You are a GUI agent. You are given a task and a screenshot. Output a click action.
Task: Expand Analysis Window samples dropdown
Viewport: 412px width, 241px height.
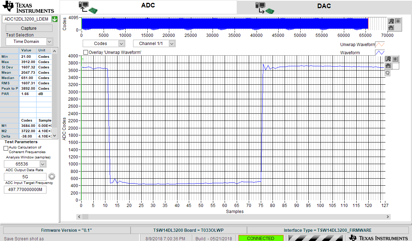point(43,164)
